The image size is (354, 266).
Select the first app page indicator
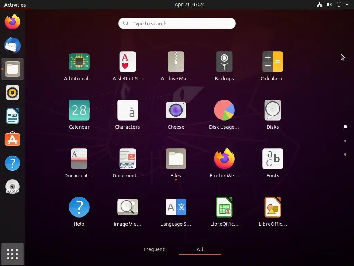pyautogui.click(x=345, y=127)
